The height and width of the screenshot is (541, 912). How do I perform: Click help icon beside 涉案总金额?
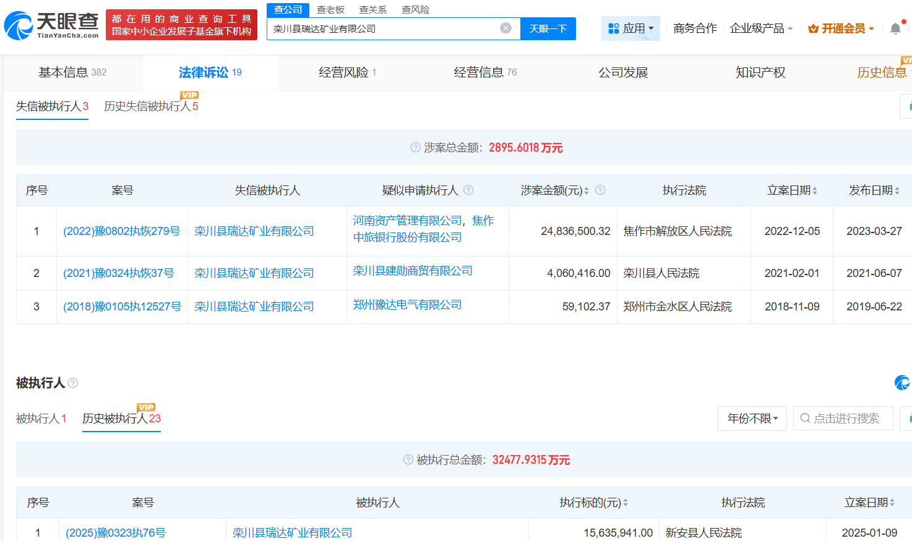tap(415, 148)
